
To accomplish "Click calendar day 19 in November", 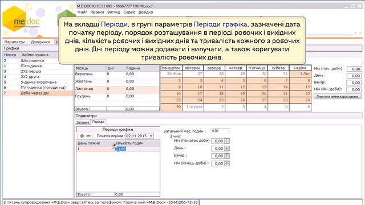I will (x=236, y=93).
